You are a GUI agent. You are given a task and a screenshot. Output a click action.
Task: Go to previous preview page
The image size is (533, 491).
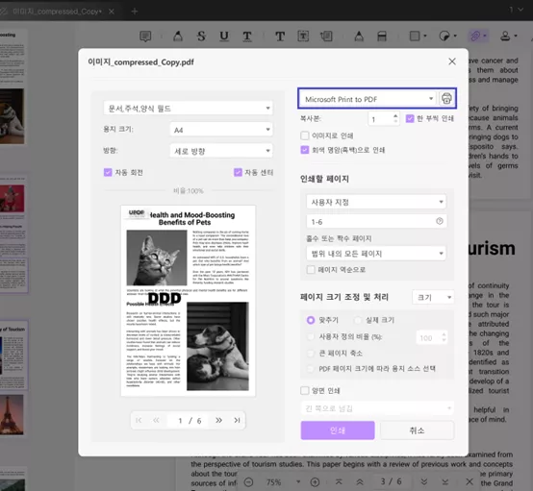coord(156,420)
